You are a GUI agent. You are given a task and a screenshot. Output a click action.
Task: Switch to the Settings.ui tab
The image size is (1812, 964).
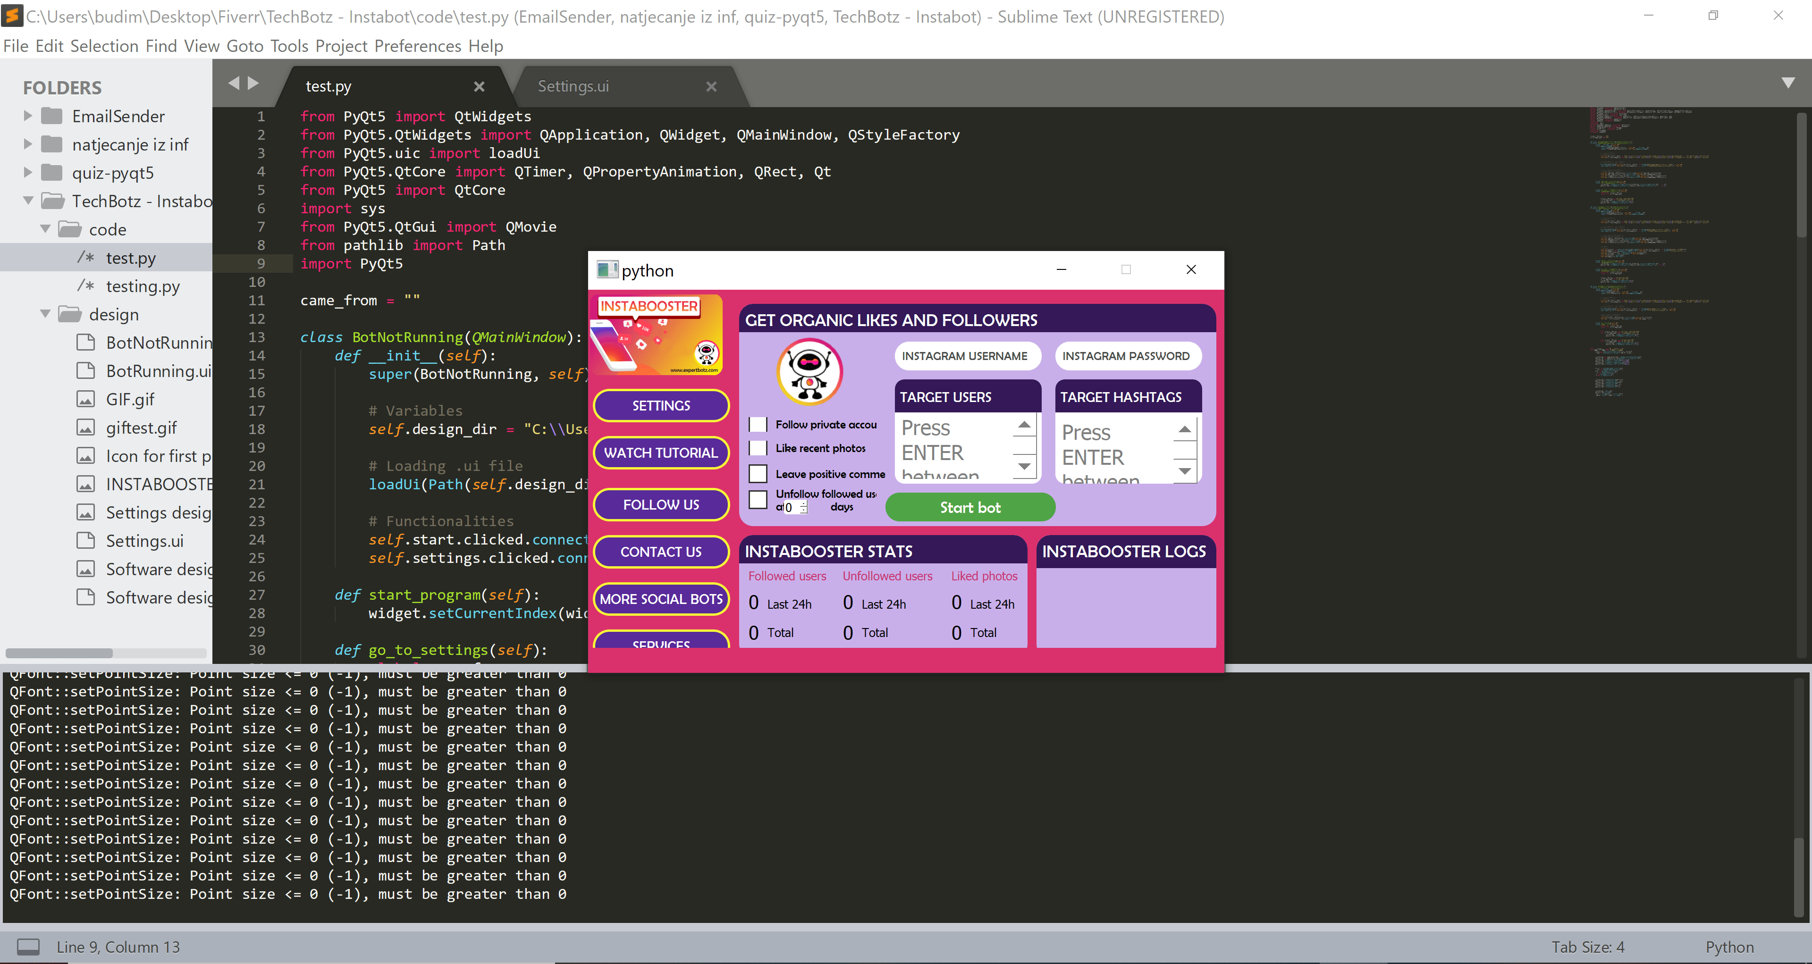pyautogui.click(x=573, y=86)
